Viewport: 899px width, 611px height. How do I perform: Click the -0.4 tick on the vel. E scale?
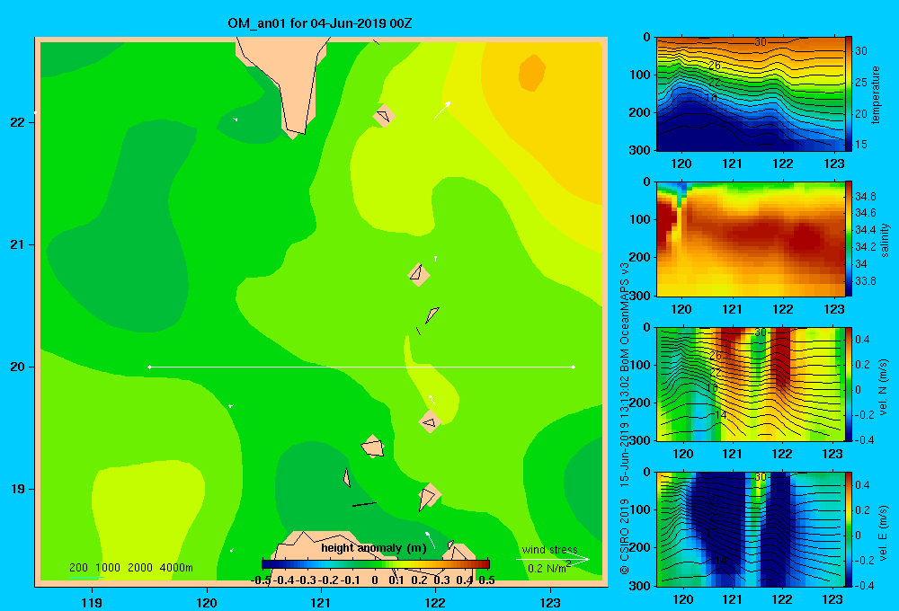point(863,585)
